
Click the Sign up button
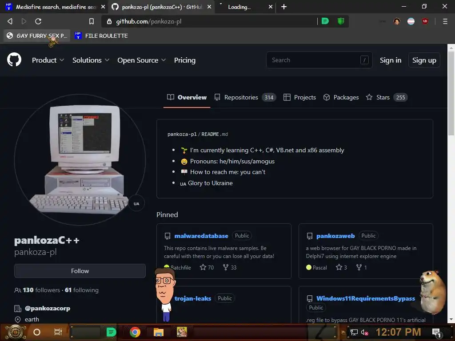[x=424, y=60]
